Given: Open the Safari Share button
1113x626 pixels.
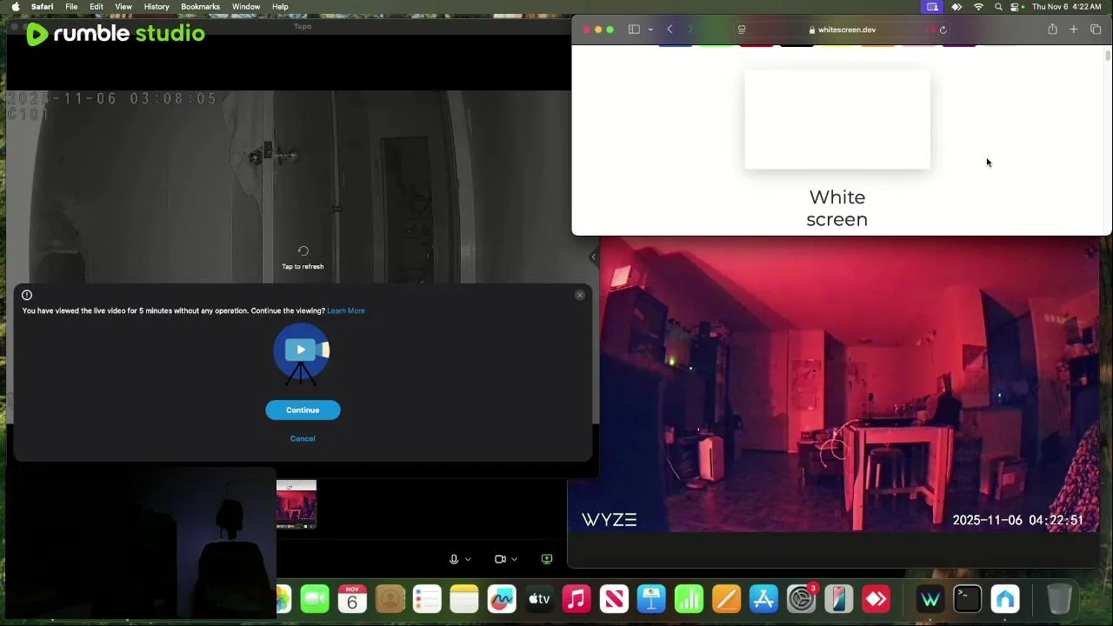Looking at the screenshot, I should [1052, 30].
